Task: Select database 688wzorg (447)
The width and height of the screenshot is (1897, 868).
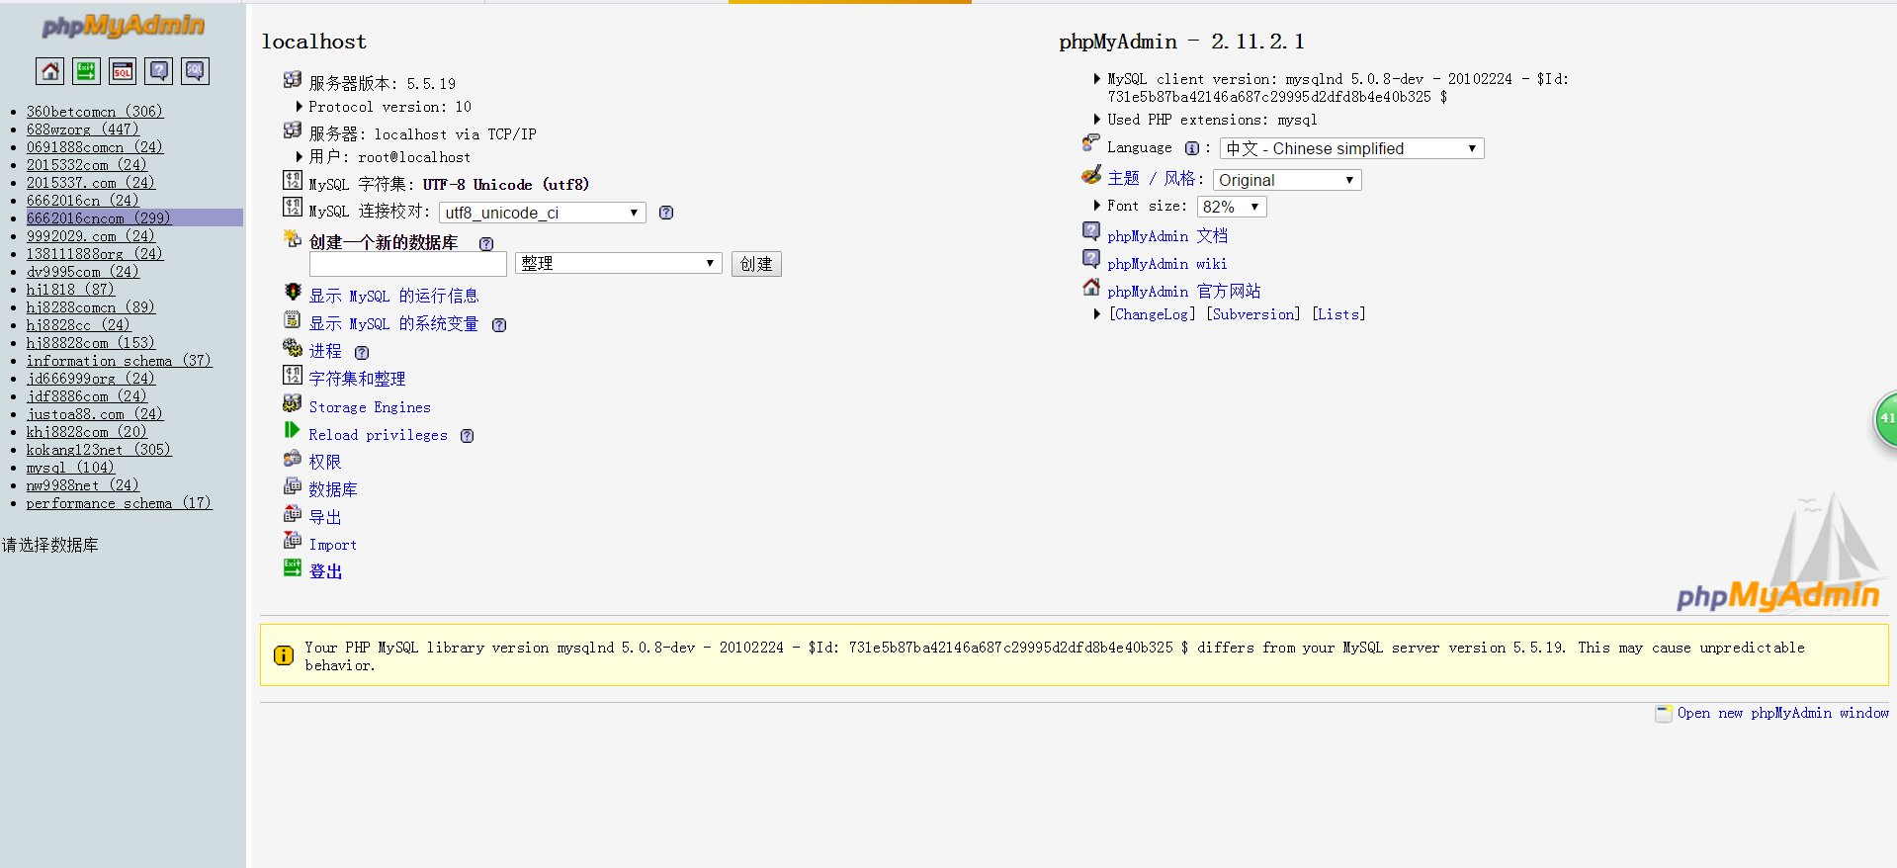Action: pos(82,130)
